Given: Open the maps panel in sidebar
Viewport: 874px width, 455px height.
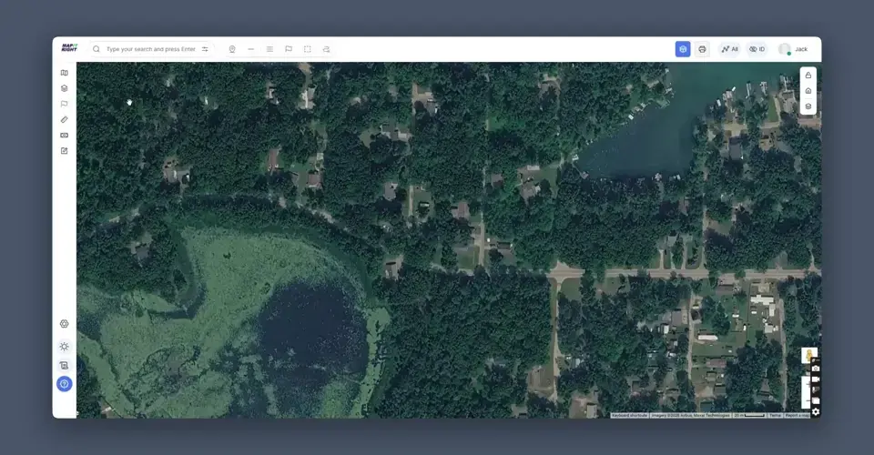Looking at the screenshot, I should coord(64,73).
